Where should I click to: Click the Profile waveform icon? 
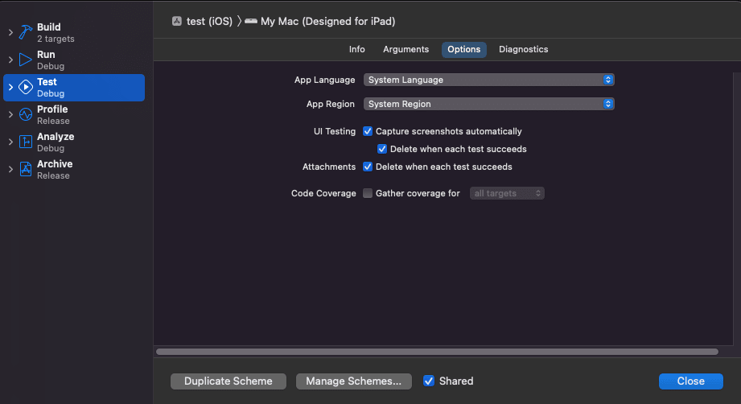[x=26, y=114]
